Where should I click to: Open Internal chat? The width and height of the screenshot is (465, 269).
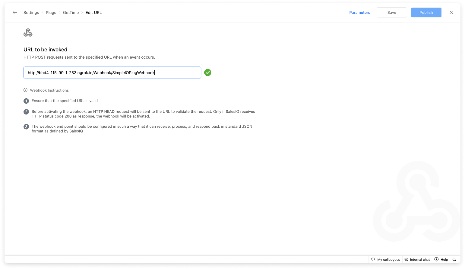[x=417, y=259]
